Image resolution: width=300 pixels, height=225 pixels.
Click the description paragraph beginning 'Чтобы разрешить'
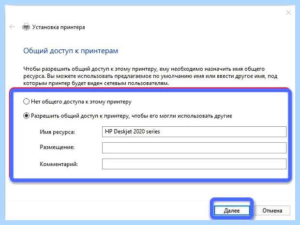point(150,76)
